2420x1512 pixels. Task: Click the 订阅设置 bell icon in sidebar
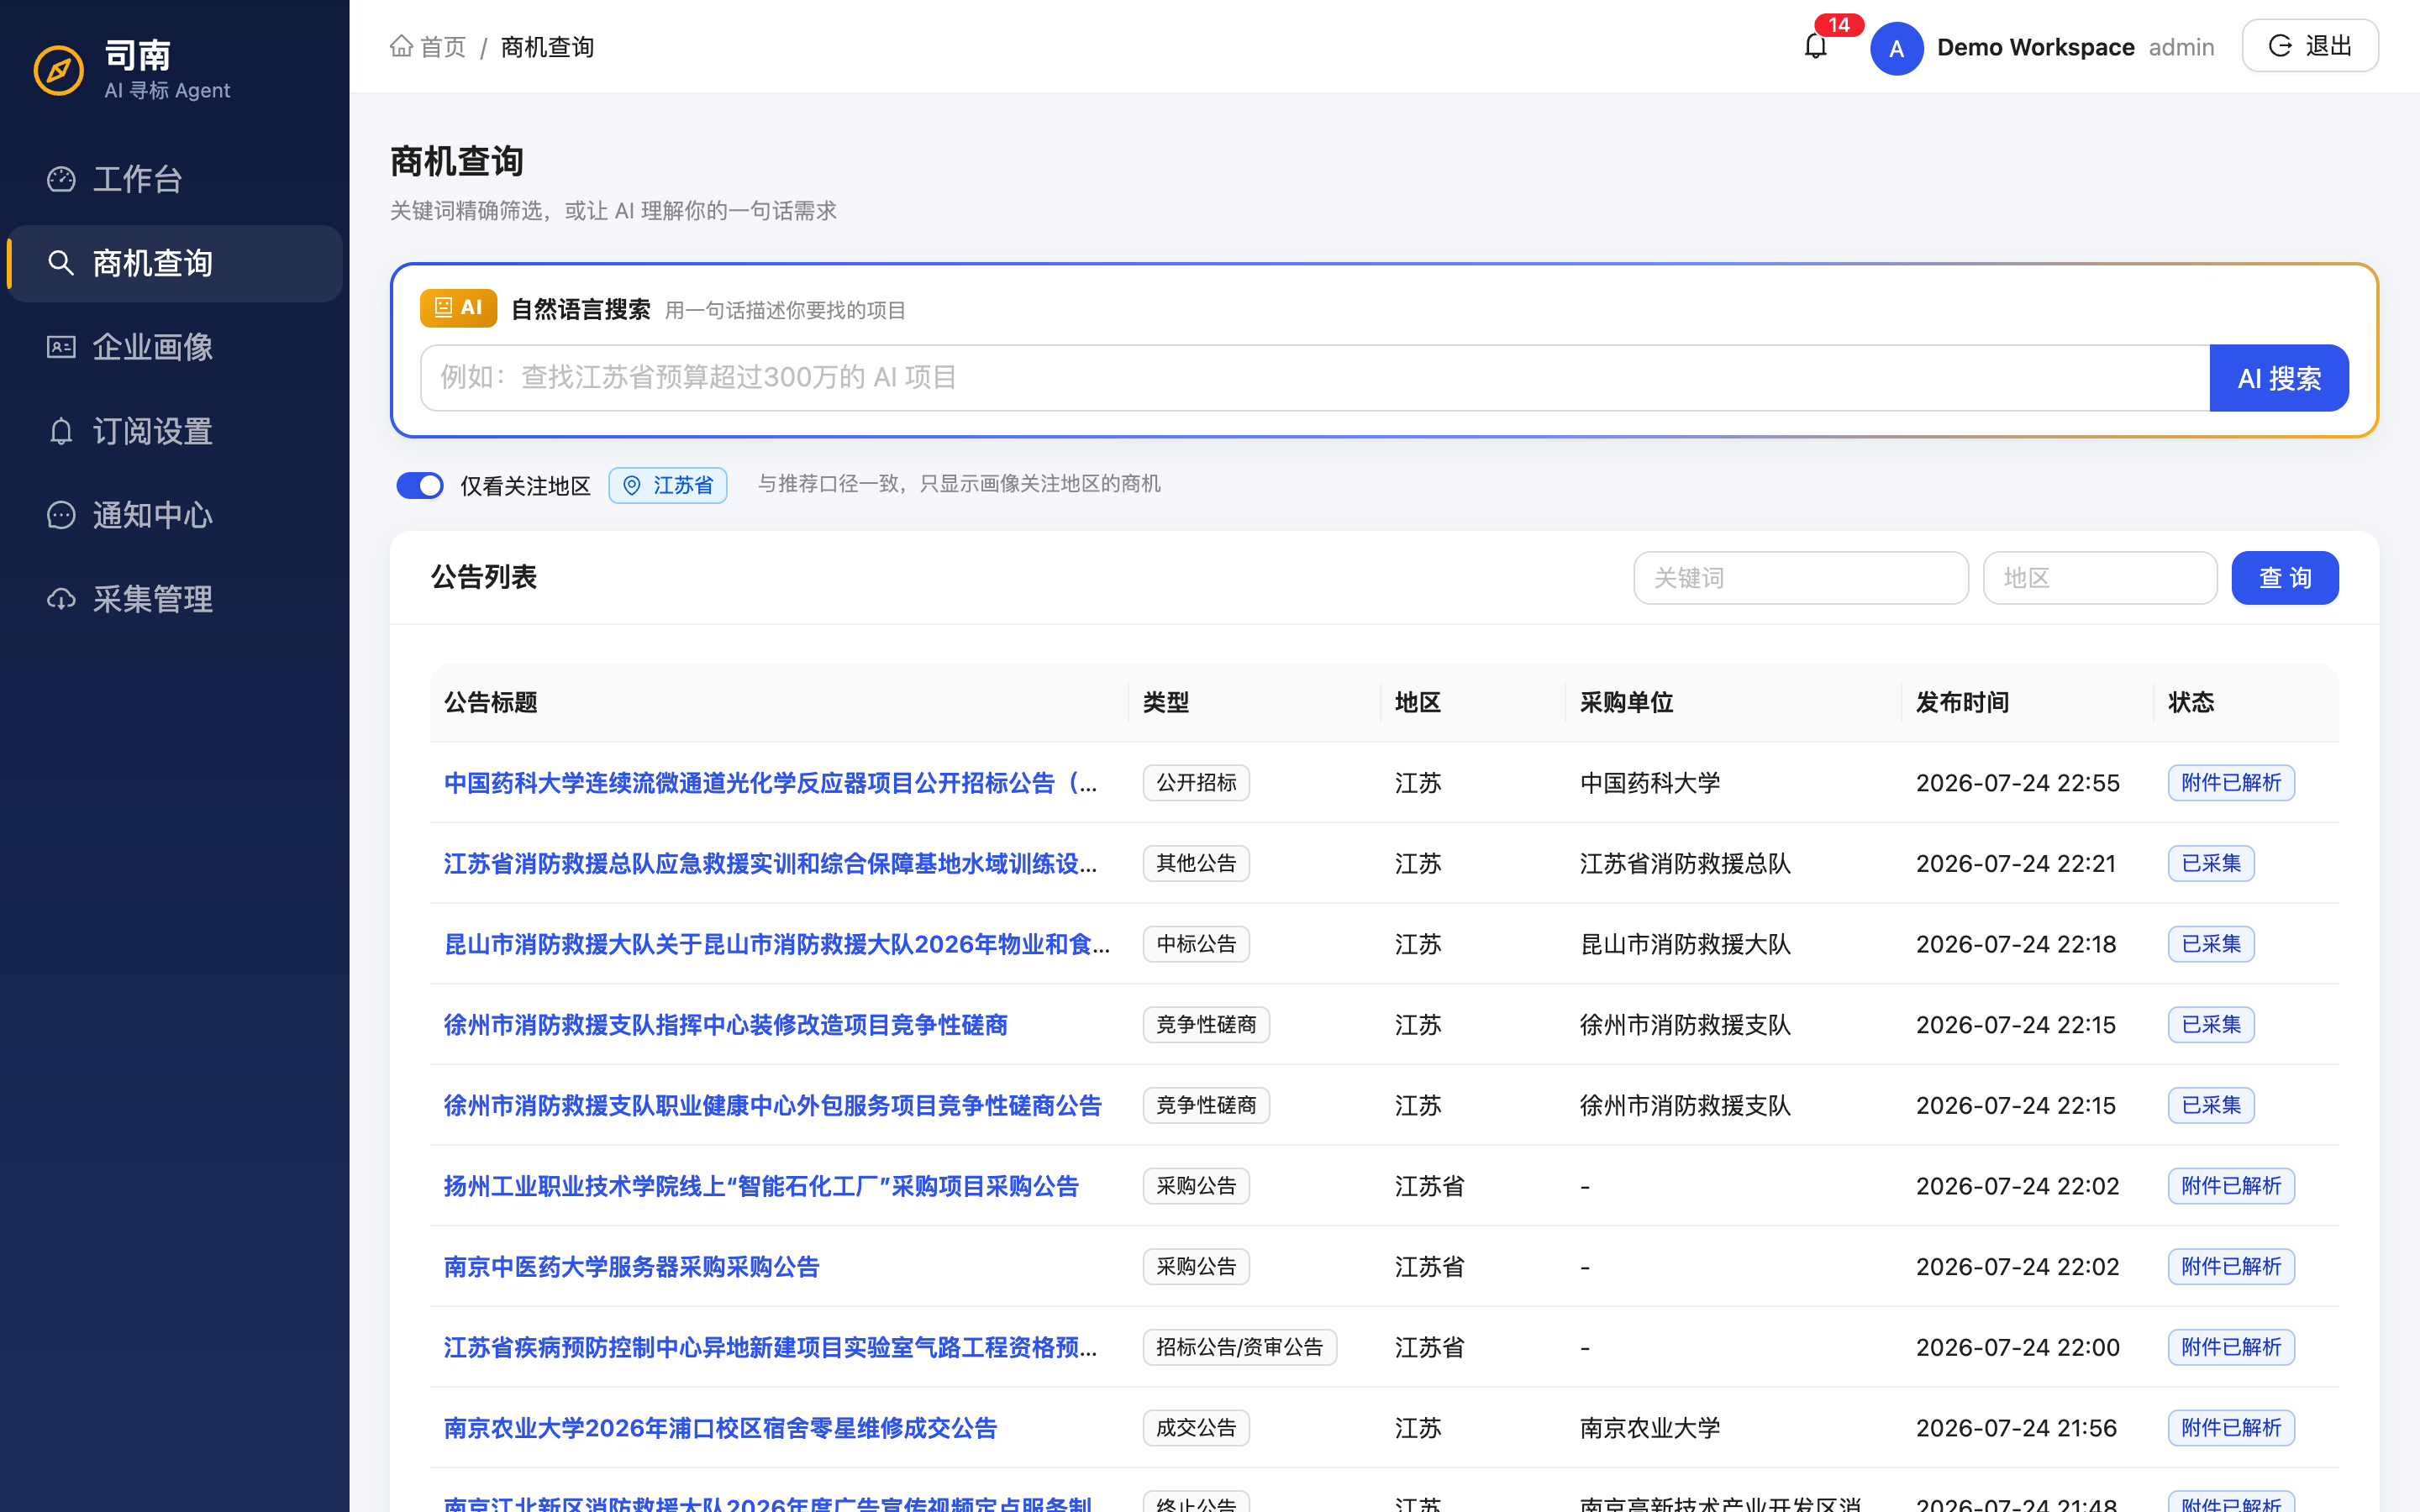(61, 431)
